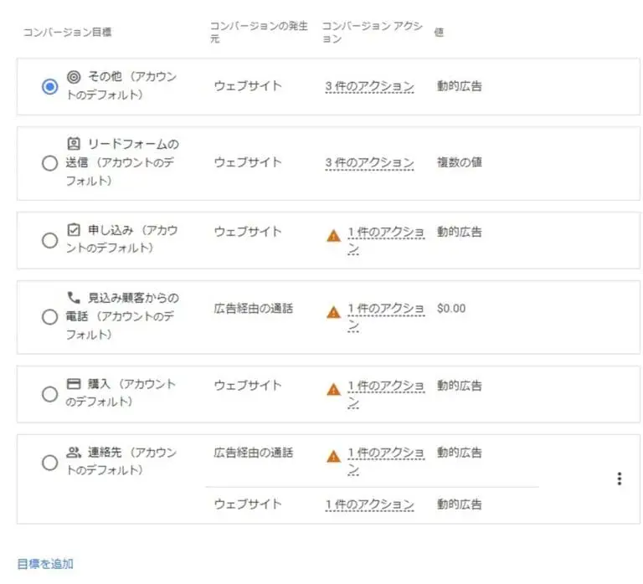643x584 pixels.
Task: Open 1件のアクション link in bottom ウェブサイト row
Action: [x=369, y=505]
